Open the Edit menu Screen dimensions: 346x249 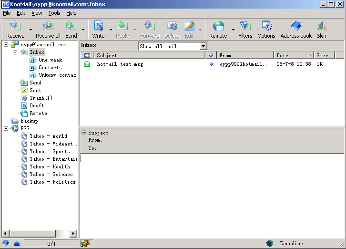tap(21, 13)
